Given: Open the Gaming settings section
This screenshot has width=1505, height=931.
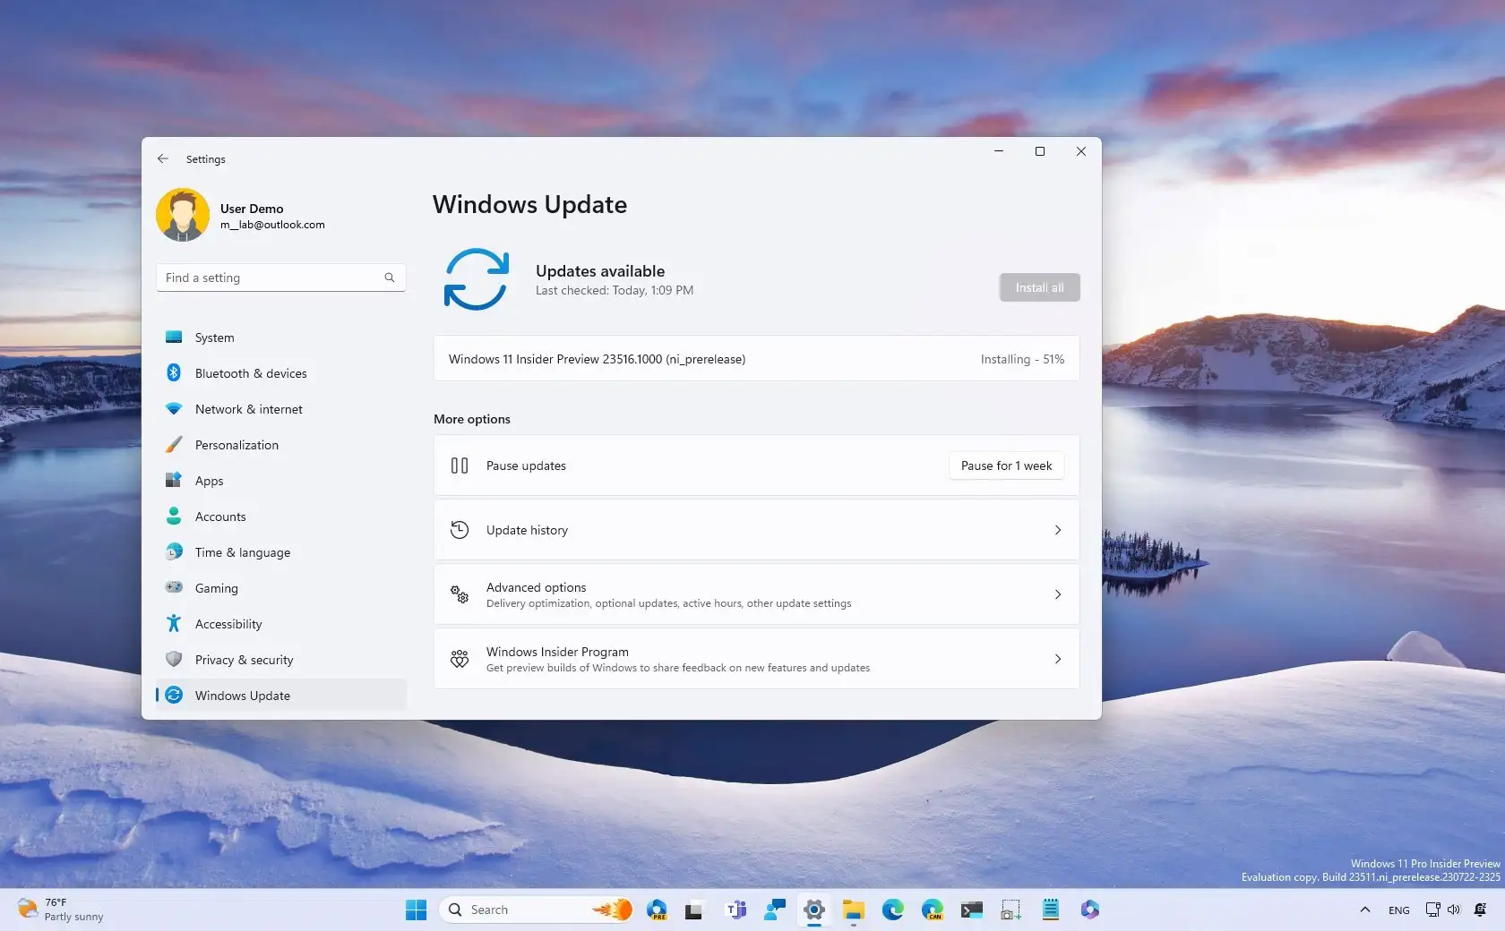Looking at the screenshot, I should pyautogui.click(x=215, y=588).
